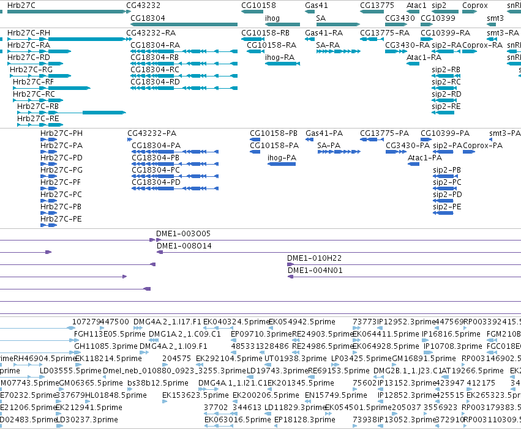Select protein CG10158-PA label

[x=274, y=146]
